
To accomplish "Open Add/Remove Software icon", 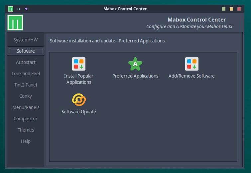I will pyautogui.click(x=191, y=64).
